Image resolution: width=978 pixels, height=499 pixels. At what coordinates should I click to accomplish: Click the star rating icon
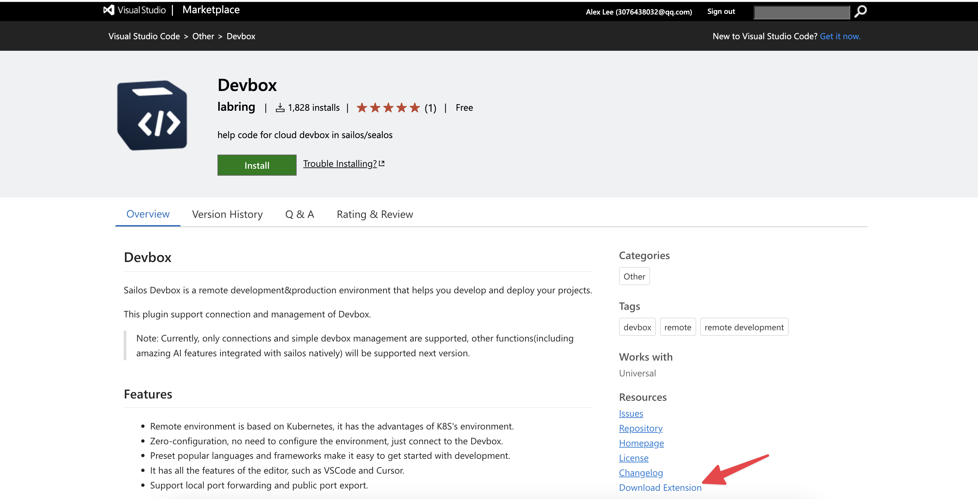click(389, 107)
